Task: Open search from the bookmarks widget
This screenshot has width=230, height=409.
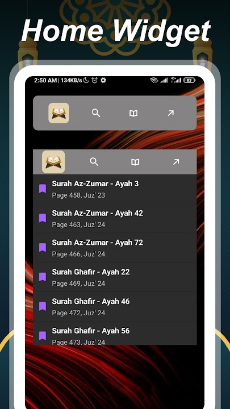Action: tap(94, 162)
